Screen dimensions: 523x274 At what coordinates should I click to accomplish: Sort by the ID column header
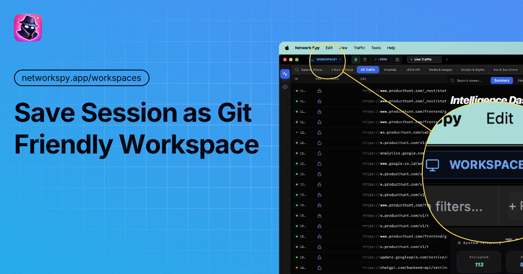point(296,79)
